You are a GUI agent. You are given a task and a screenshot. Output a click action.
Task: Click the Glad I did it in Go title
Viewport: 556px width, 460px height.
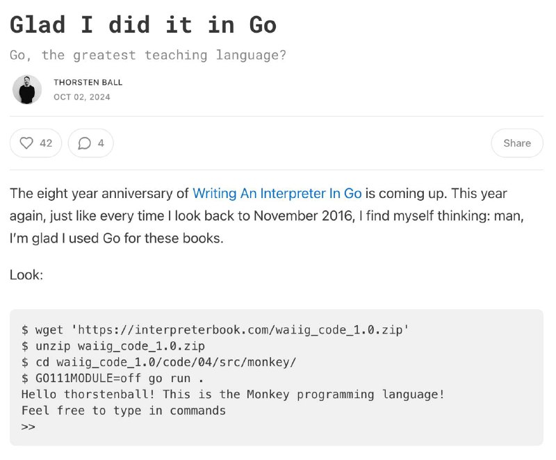[143, 25]
